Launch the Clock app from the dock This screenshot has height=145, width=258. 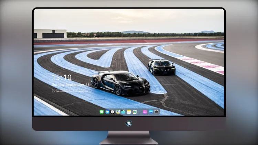pos(112,112)
